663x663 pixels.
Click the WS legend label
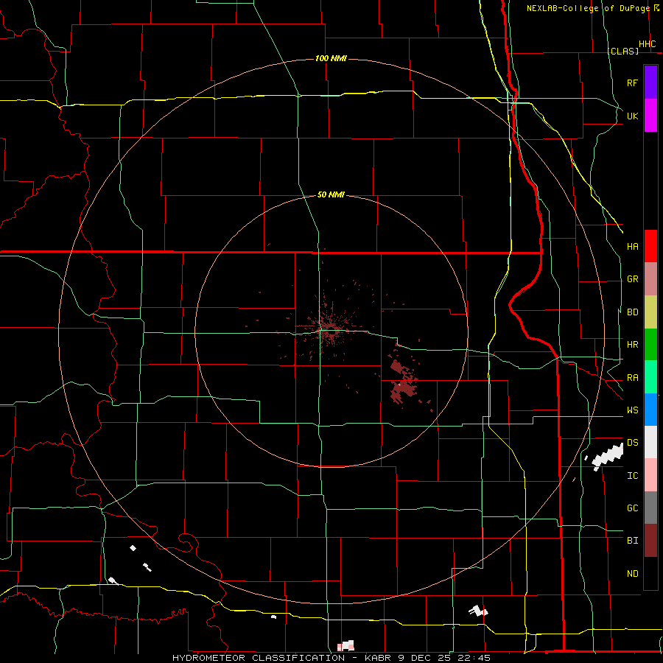[x=632, y=410]
